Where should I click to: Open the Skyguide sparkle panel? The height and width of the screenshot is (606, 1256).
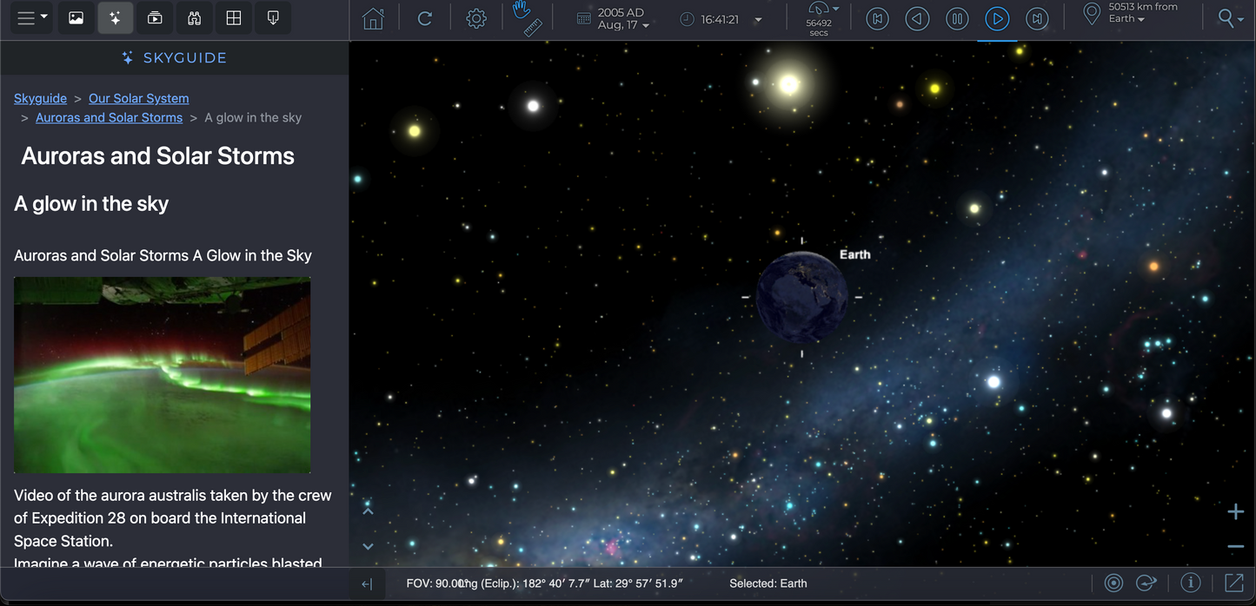click(x=116, y=18)
